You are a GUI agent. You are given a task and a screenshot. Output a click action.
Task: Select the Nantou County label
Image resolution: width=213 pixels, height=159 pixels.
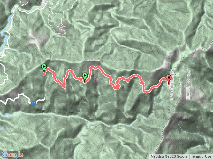point(172,84)
